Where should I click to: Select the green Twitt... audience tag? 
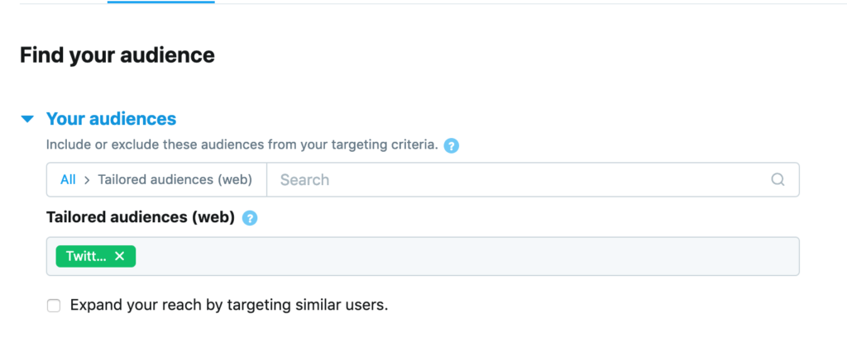coord(85,256)
